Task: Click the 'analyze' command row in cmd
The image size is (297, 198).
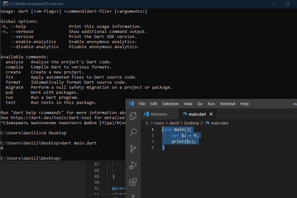Action: tap(58, 62)
